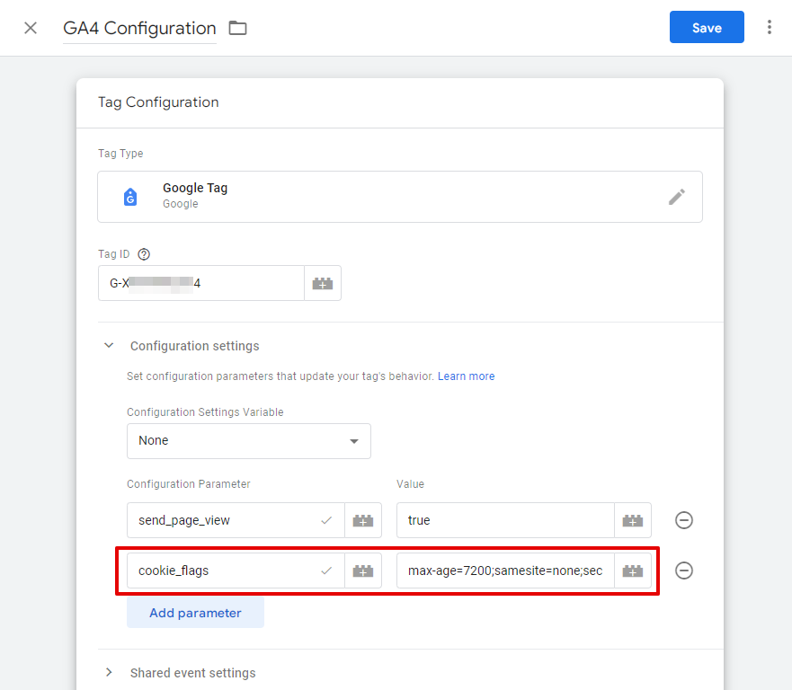Image resolution: width=792 pixels, height=690 pixels.
Task: Remove the send_page_view parameter row
Action: 684,520
